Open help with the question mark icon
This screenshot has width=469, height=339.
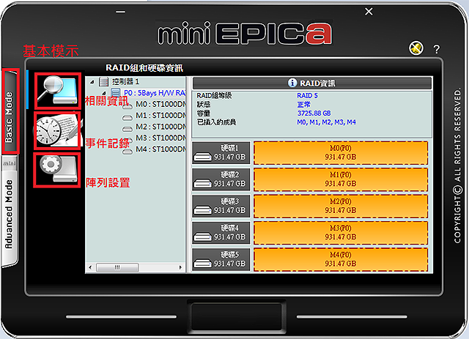(x=437, y=48)
